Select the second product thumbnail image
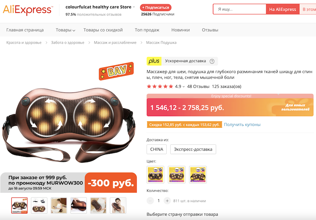The height and width of the screenshot is (220, 316). tap(39, 205)
